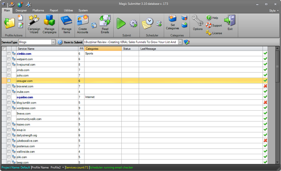The image size is (281, 171).
Task: Switch to the System tab
Action: [x=83, y=11]
